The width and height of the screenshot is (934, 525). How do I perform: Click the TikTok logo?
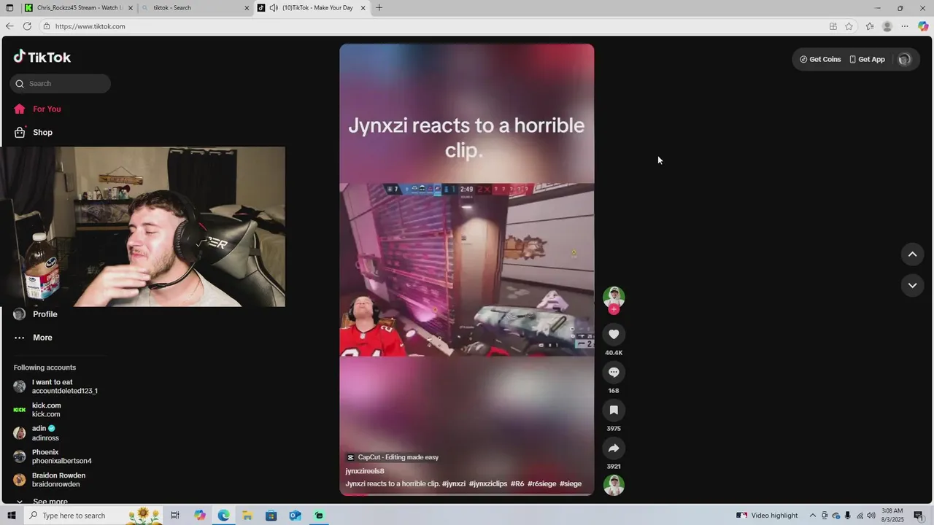pos(42,57)
